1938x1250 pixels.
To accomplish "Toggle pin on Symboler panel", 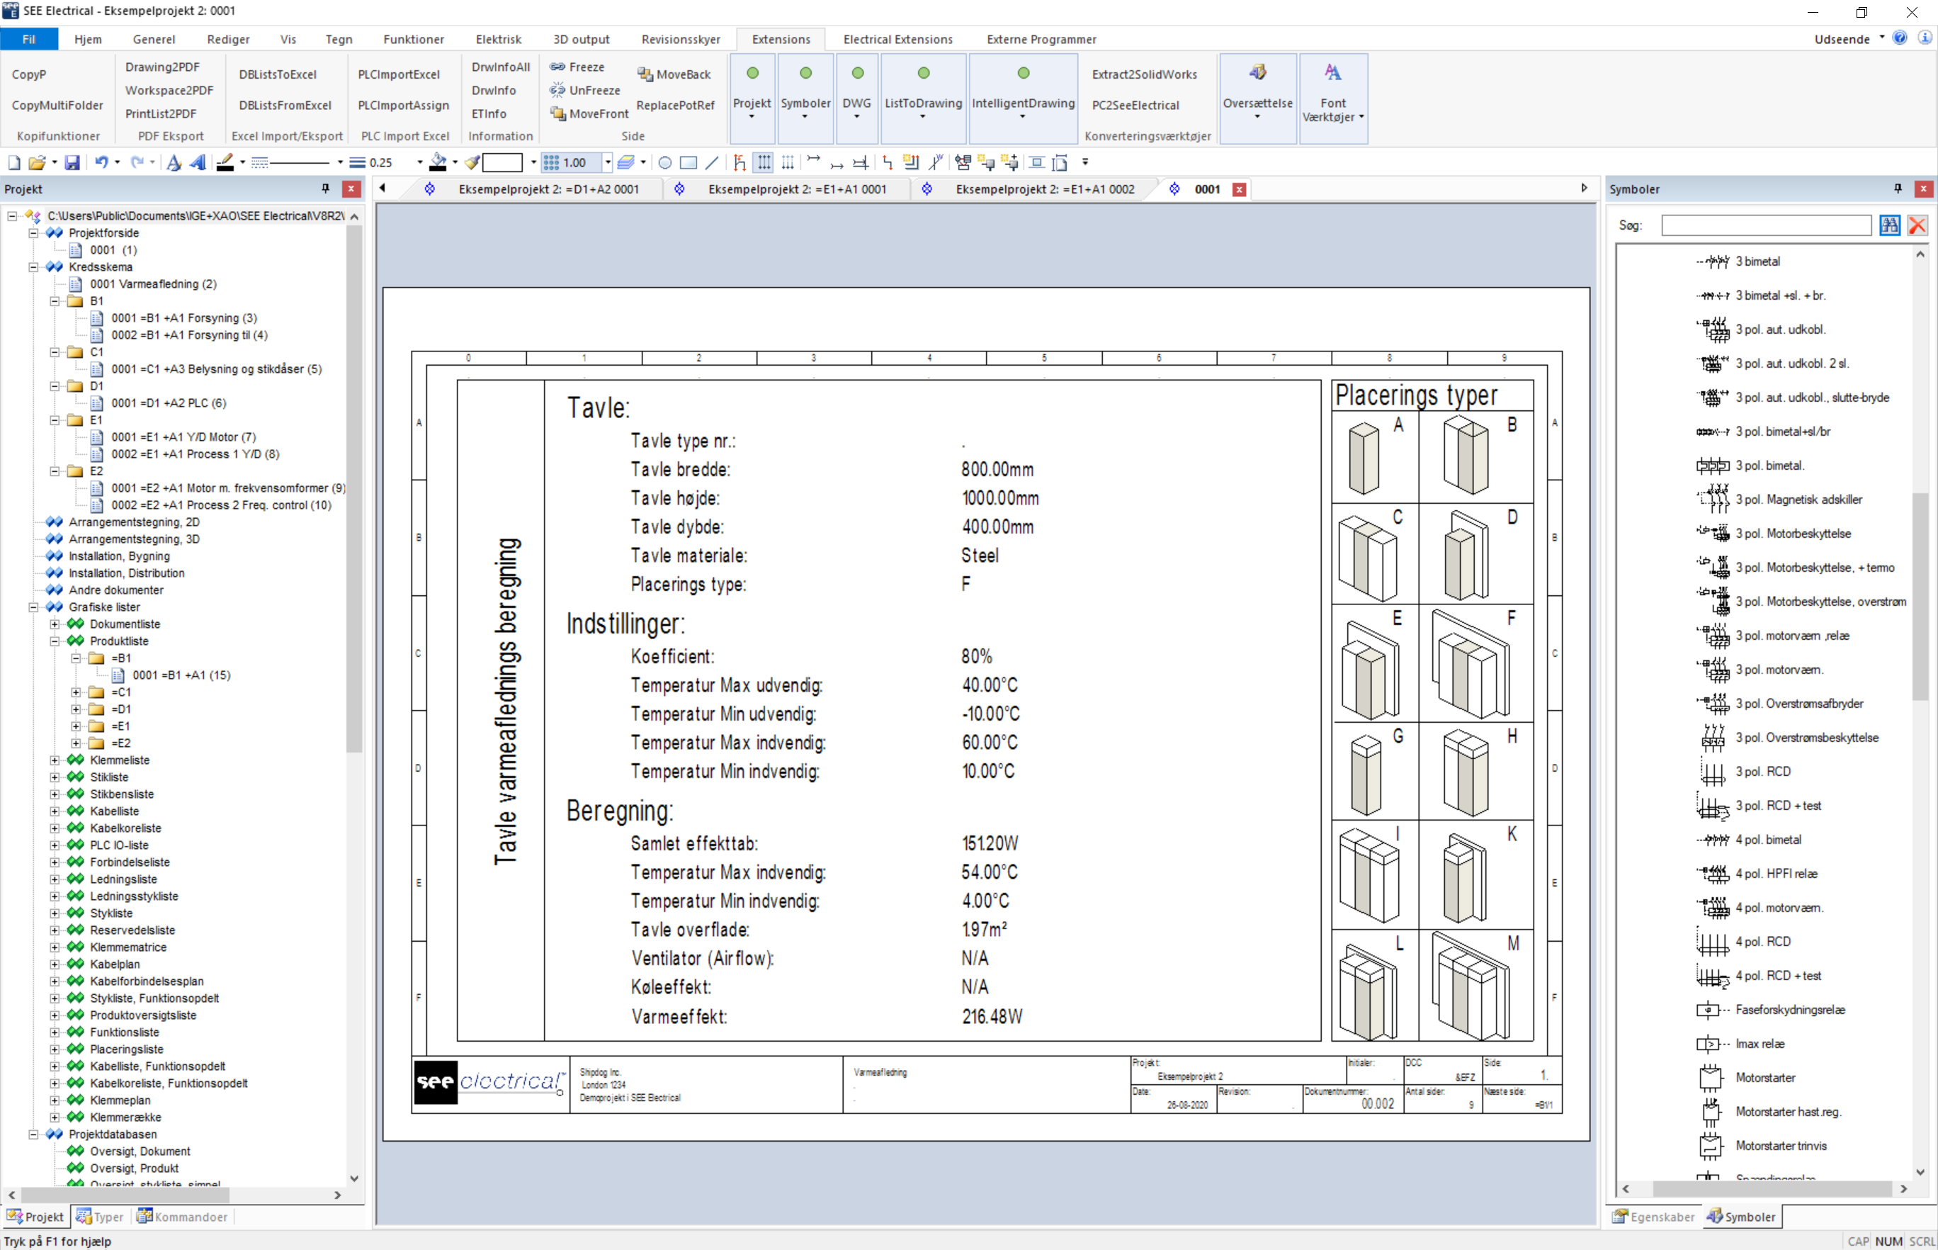I will tap(1898, 188).
